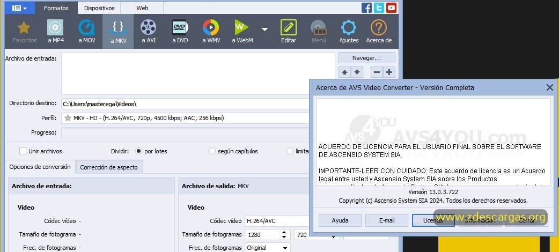Switch to the Dispositivos tab
This screenshot has height=252, width=559.
point(99,8)
